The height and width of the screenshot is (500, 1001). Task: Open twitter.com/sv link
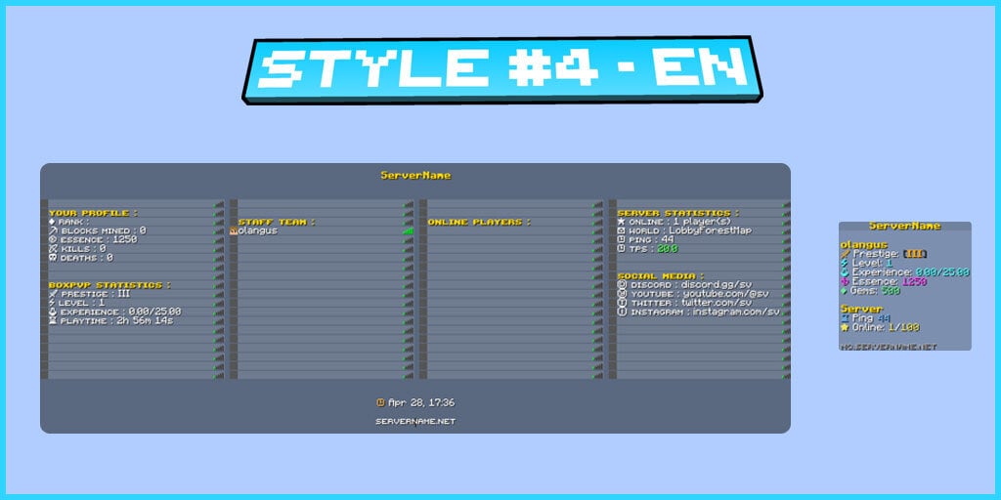pos(716,303)
